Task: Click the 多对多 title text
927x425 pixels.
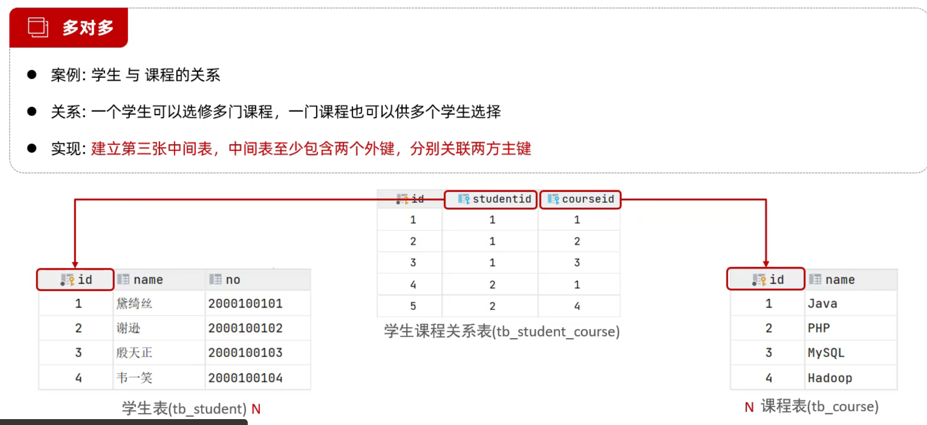Action: [x=88, y=28]
